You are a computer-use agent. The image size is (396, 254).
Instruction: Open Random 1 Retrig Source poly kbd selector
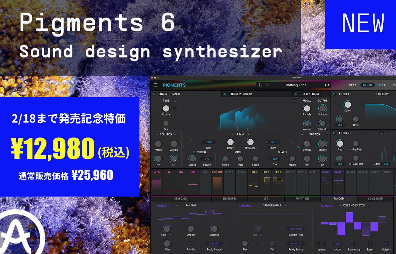point(214,244)
